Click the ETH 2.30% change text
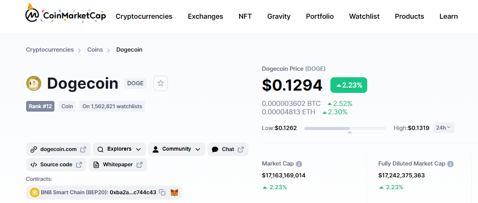This screenshot has height=203, width=478. [335, 112]
